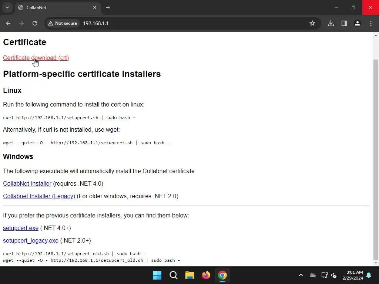Open the tab search dropdown arrow
Viewport: 379px width, 284px height.
point(7,7)
